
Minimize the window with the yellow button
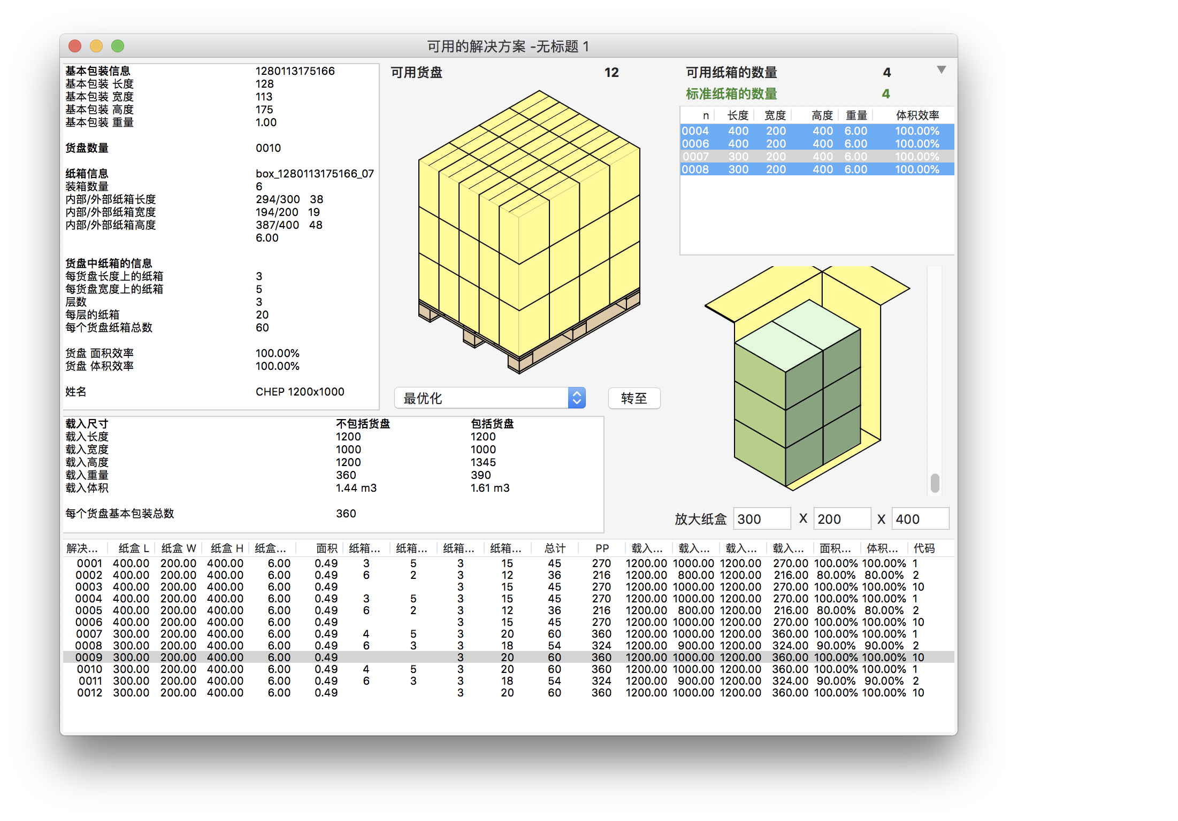tap(96, 47)
